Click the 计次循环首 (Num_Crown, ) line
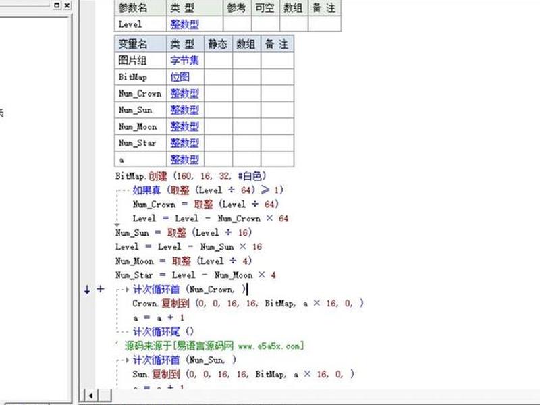 point(190,290)
